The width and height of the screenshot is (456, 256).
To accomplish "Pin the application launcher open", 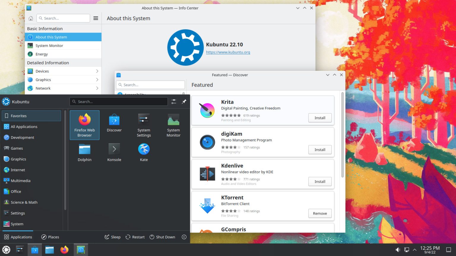I will (184, 101).
